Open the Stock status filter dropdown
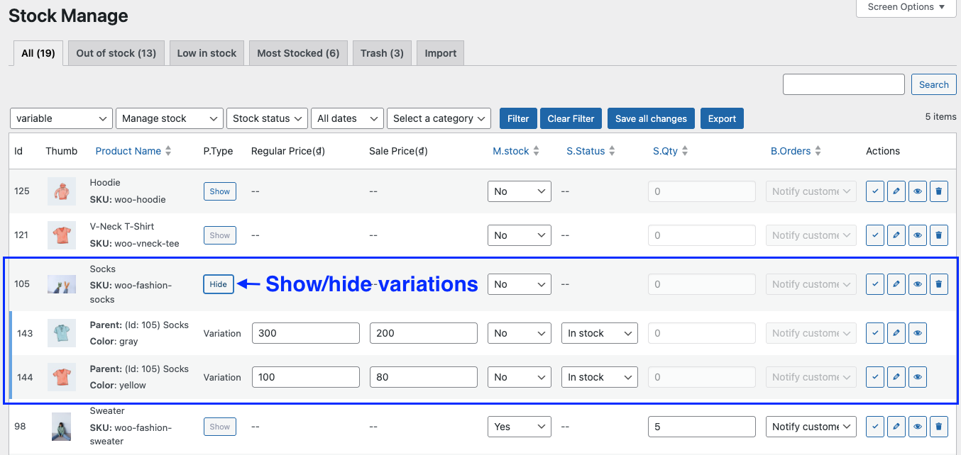Image resolution: width=961 pixels, height=455 pixels. [x=267, y=118]
